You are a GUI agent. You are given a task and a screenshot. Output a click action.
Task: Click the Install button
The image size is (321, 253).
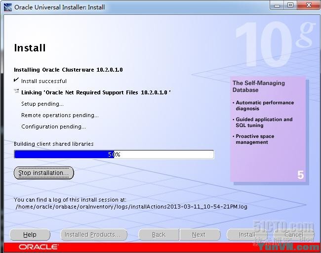(x=247, y=235)
